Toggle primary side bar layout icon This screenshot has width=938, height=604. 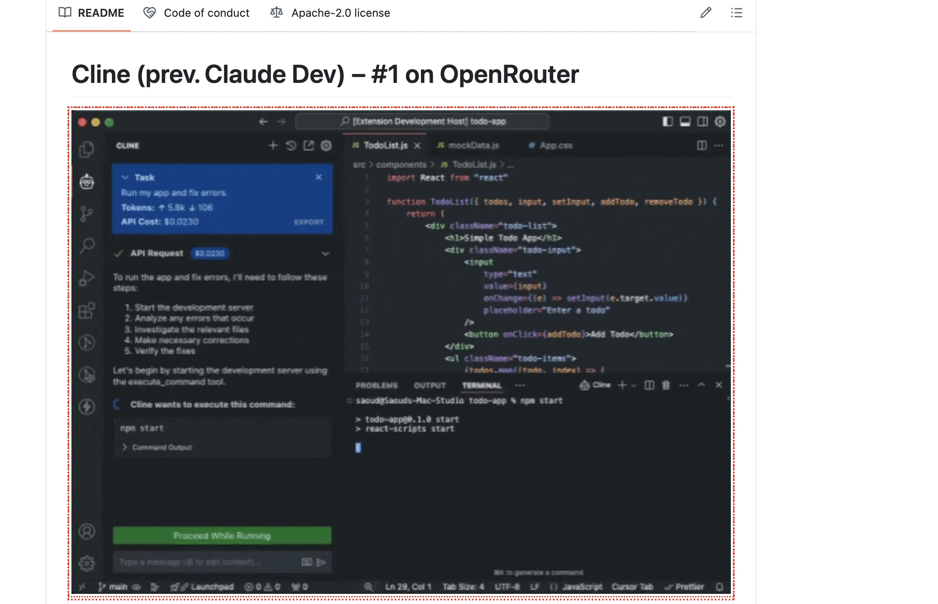point(668,122)
